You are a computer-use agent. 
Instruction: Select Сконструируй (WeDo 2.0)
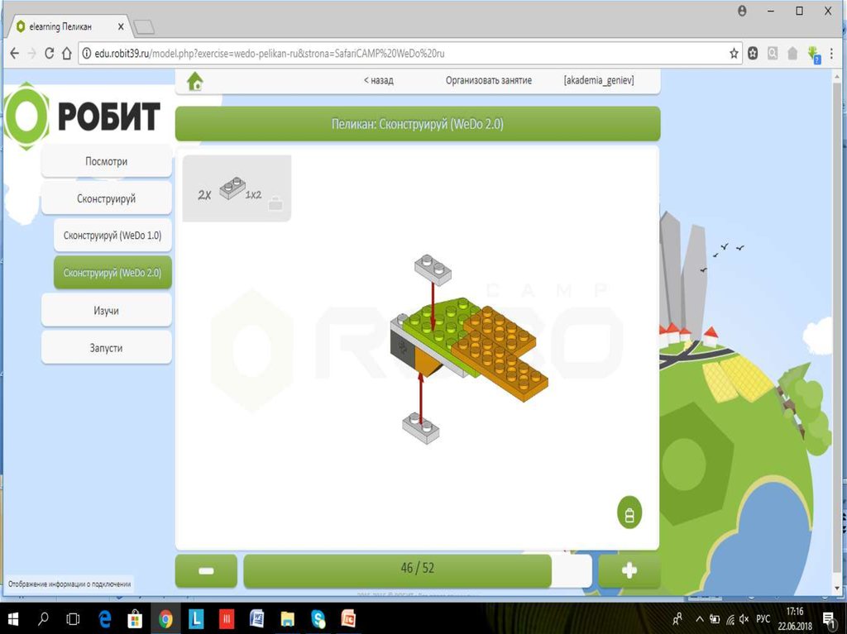pos(112,273)
